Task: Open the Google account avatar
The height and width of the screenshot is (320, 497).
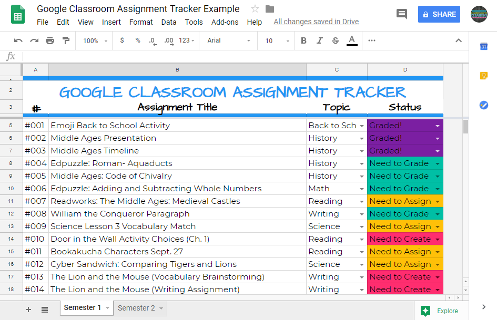Action: point(479,14)
